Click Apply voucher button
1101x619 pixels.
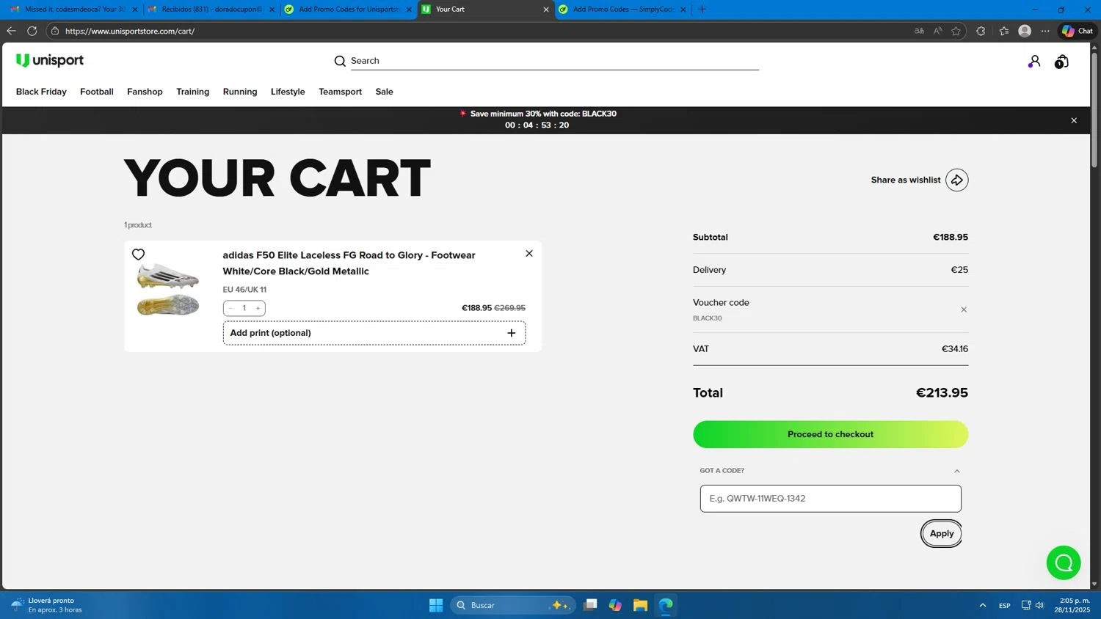click(x=942, y=534)
